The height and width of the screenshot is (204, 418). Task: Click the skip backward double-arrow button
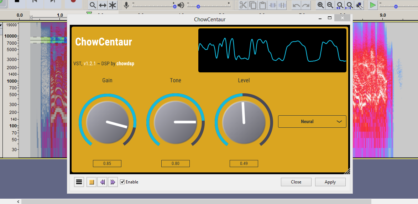coord(103,182)
